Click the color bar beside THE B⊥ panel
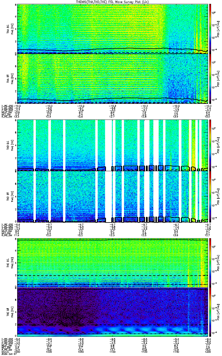 (x=210, y=263)
